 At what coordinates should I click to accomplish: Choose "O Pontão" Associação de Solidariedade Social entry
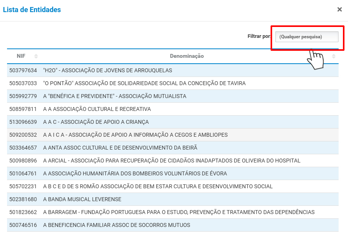[x=144, y=84]
